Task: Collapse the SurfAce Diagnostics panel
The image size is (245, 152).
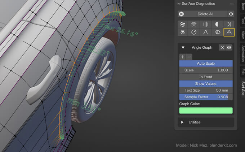Action: click(x=179, y=4)
